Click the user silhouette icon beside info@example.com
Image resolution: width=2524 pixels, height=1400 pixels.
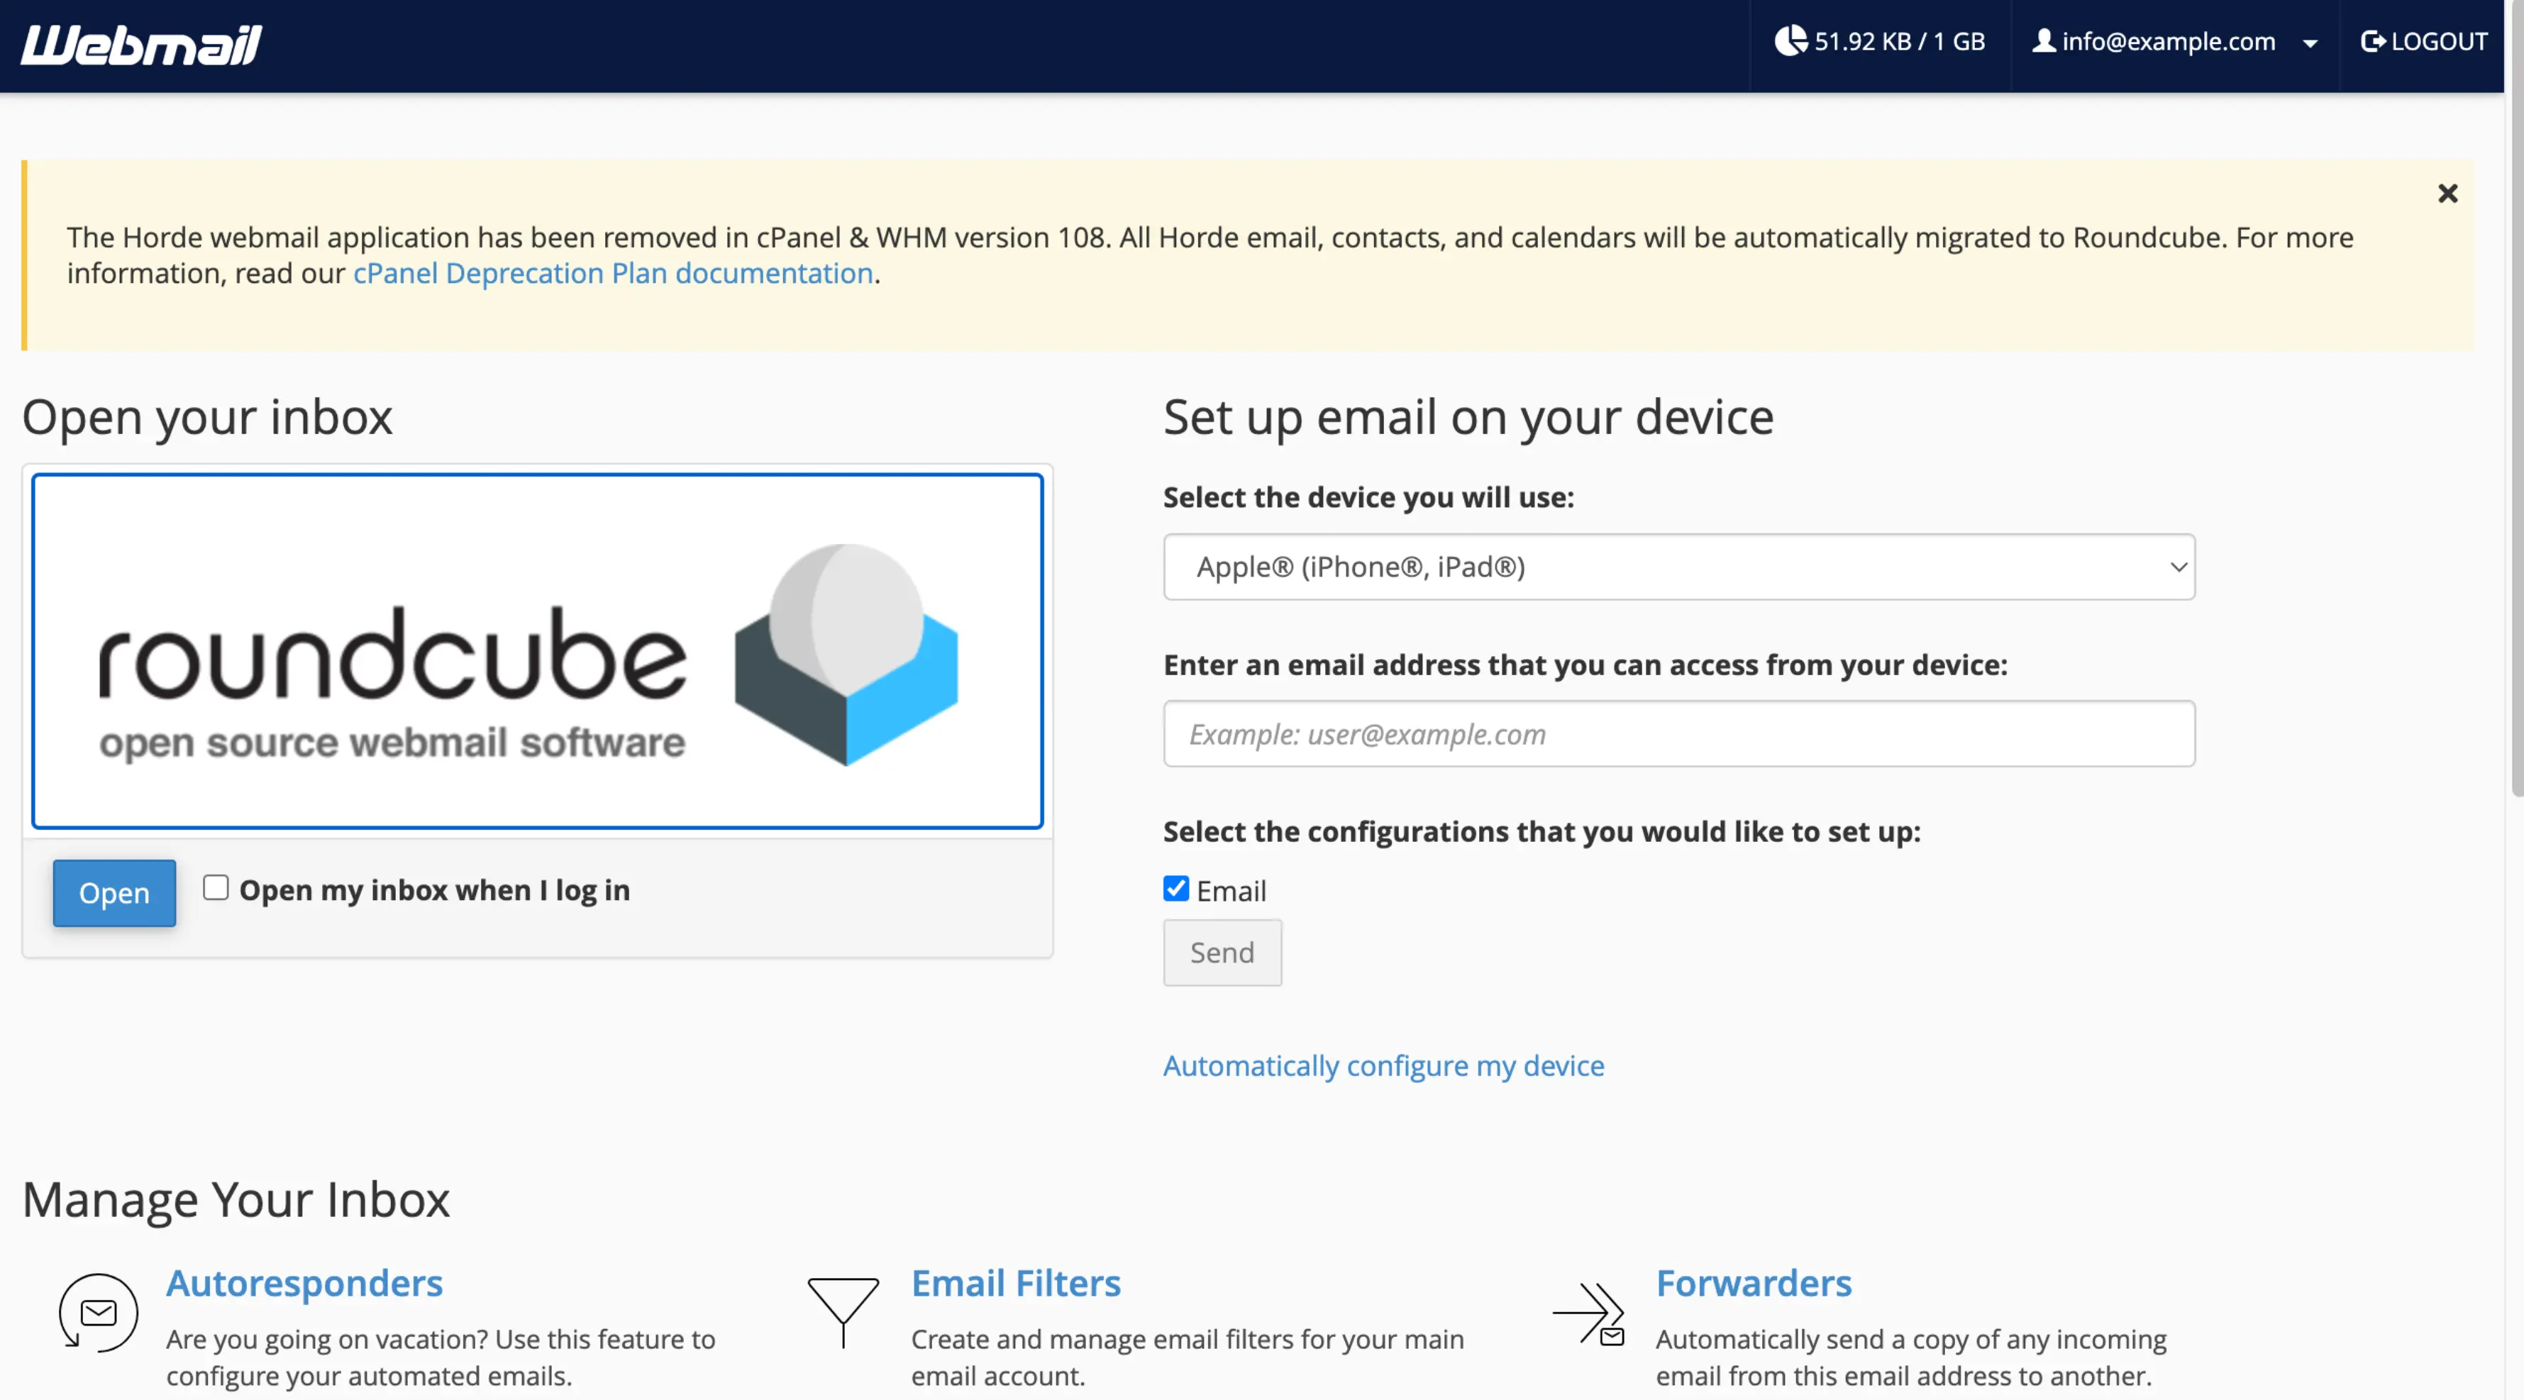click(2044, 41)
